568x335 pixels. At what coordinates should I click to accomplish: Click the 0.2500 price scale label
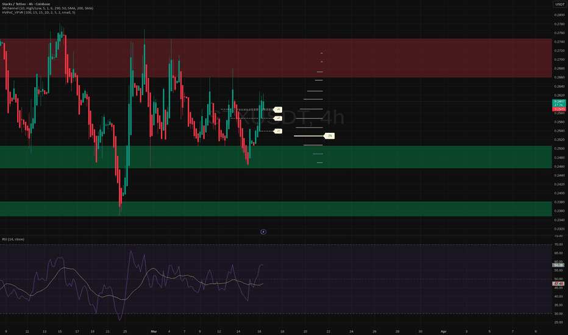pos(559,149)
